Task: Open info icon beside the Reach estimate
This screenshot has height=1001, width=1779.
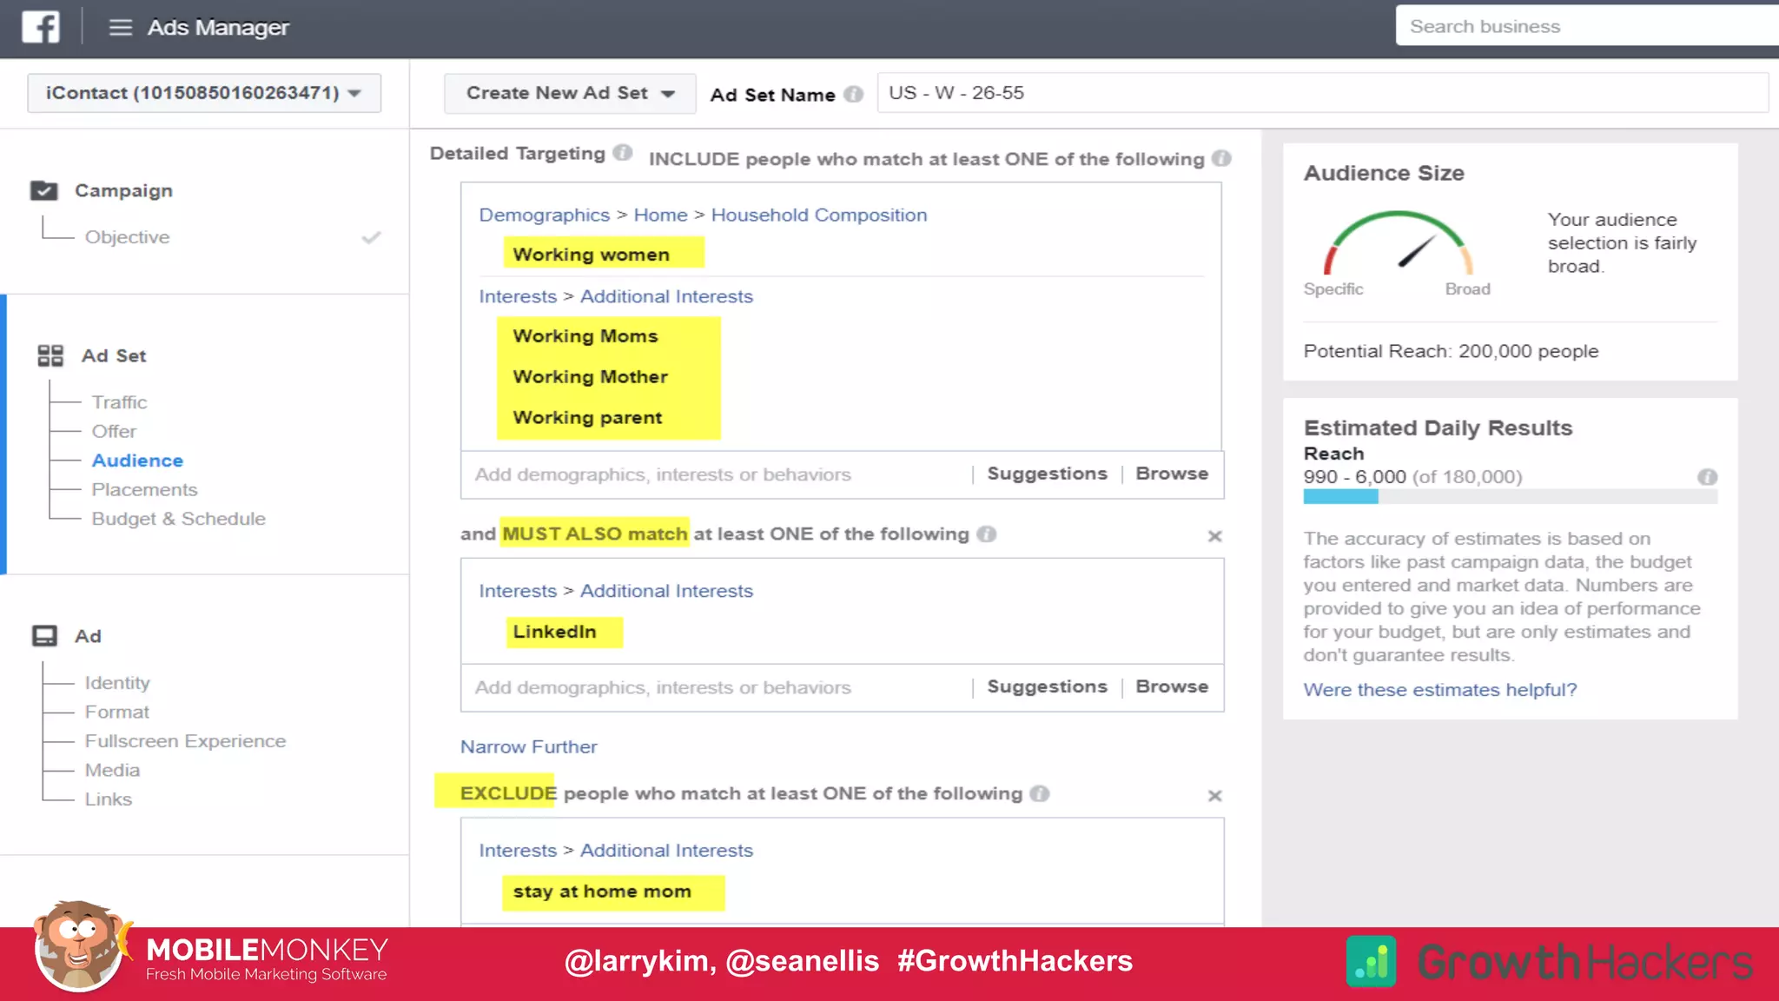Action: [x=1707, y=477]
